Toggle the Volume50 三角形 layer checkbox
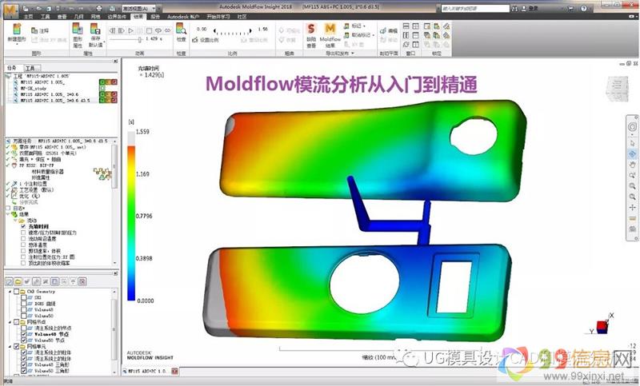Image resolution: width=640 pixels, height=386 pixels. (23, 372)
